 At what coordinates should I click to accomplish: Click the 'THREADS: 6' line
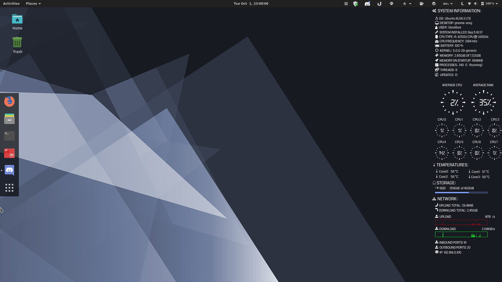click(446, 70)
